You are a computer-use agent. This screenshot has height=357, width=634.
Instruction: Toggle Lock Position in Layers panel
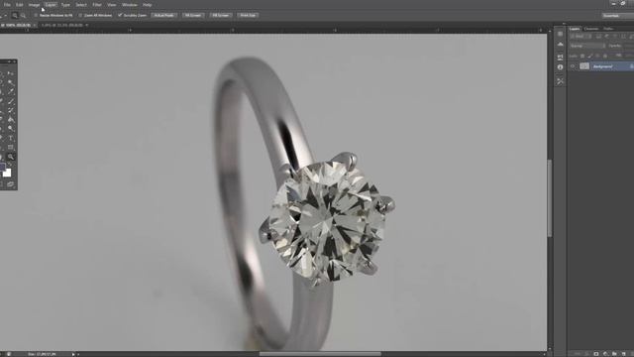(597, 56)
